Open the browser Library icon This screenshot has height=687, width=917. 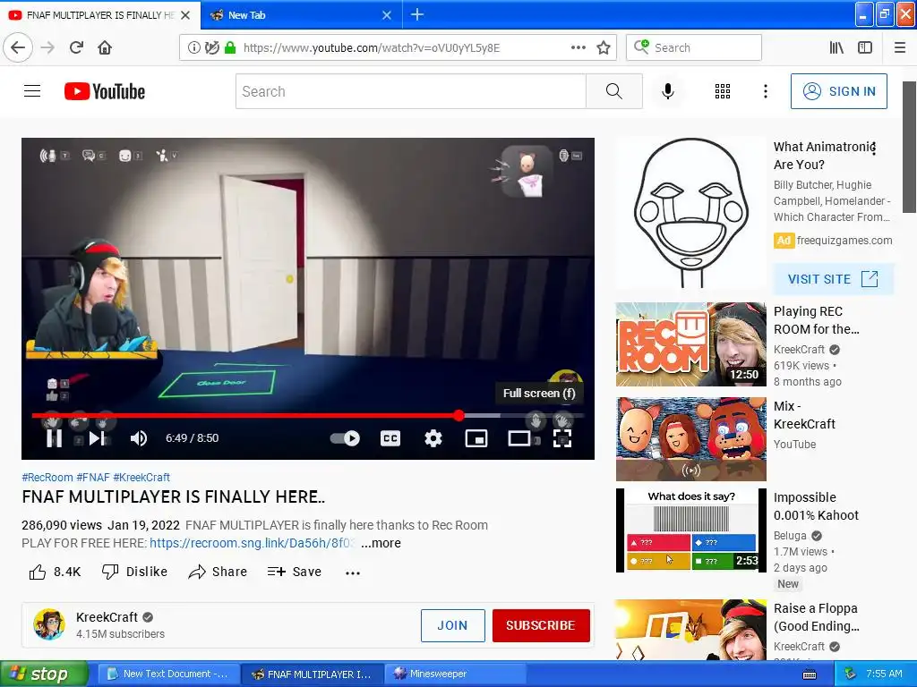click(836, 47)
